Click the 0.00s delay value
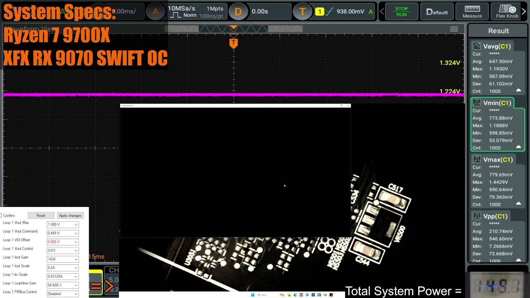 click(x=260, y=12)
